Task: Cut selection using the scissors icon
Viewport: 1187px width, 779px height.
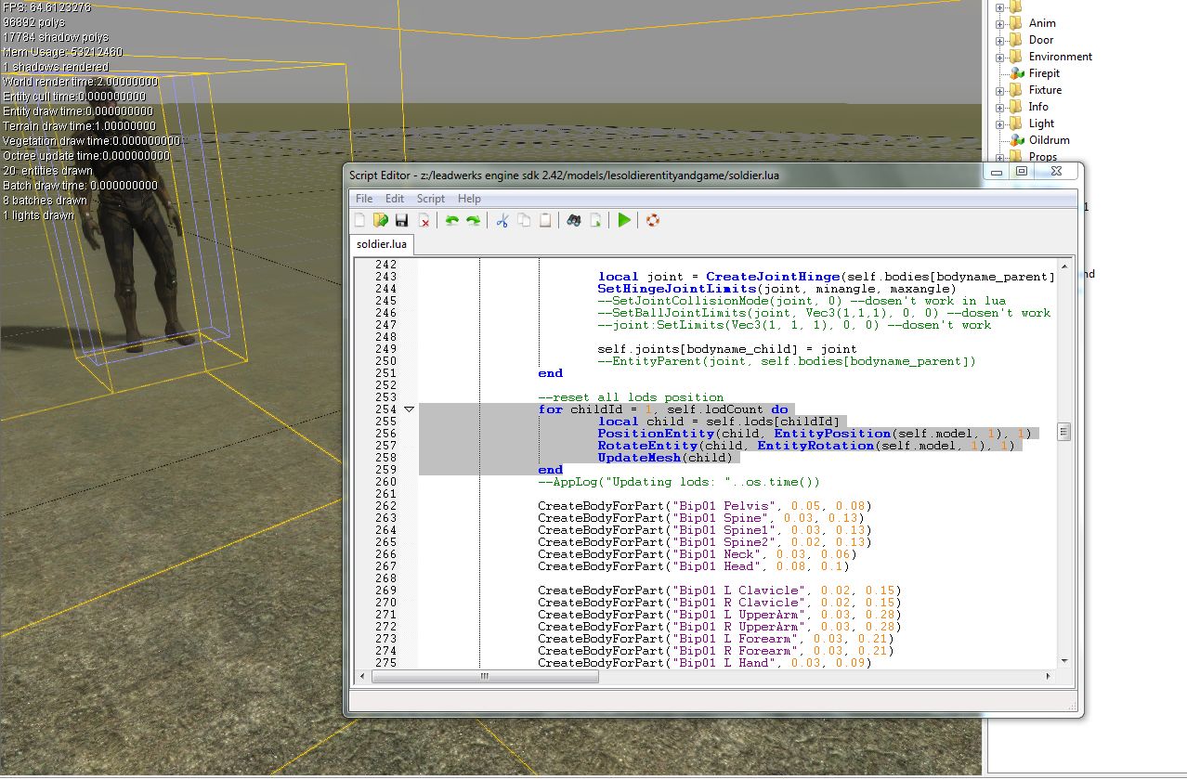Action: pos(501,220)
